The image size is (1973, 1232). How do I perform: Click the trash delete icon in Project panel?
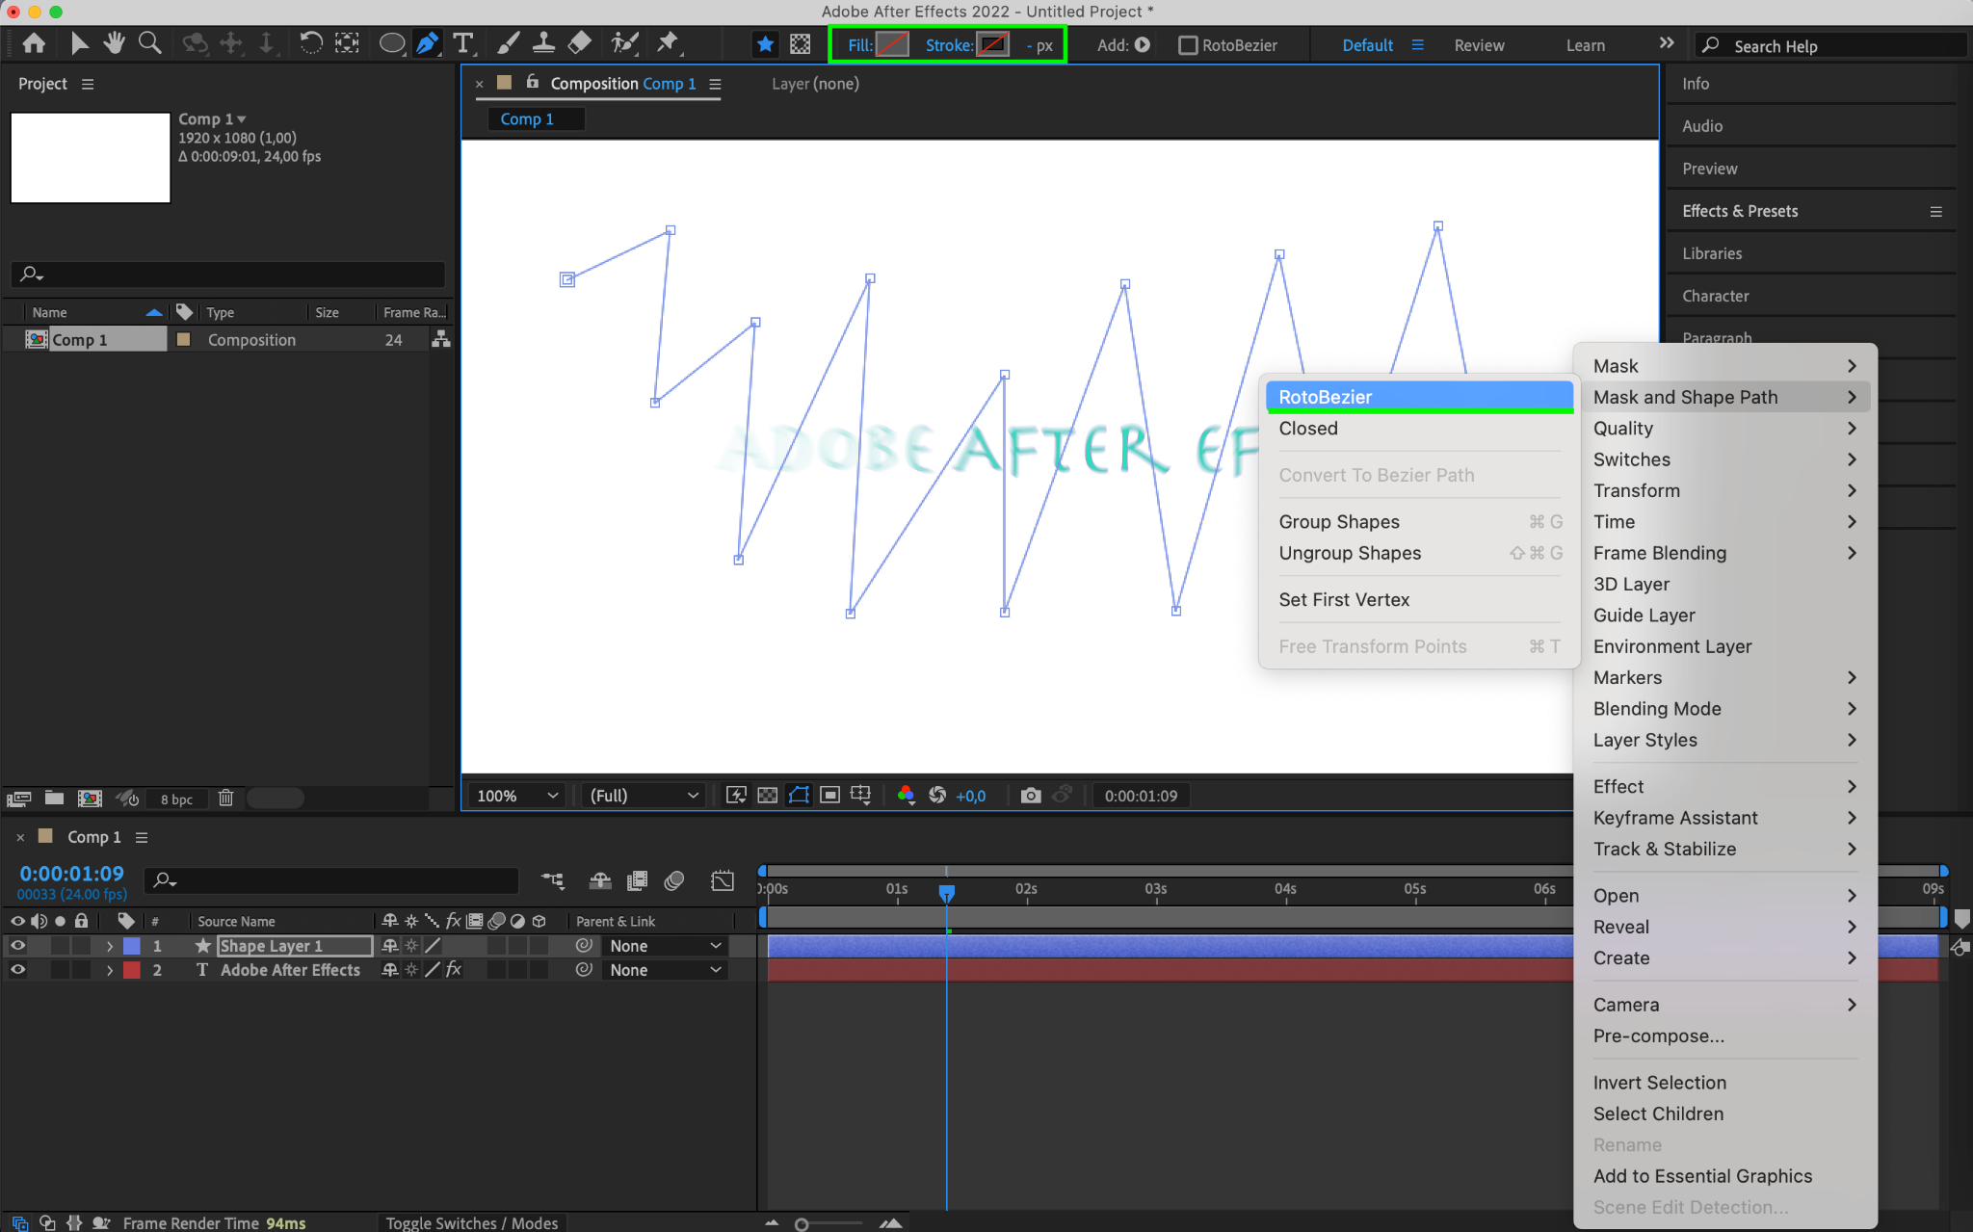coord(225,799)
